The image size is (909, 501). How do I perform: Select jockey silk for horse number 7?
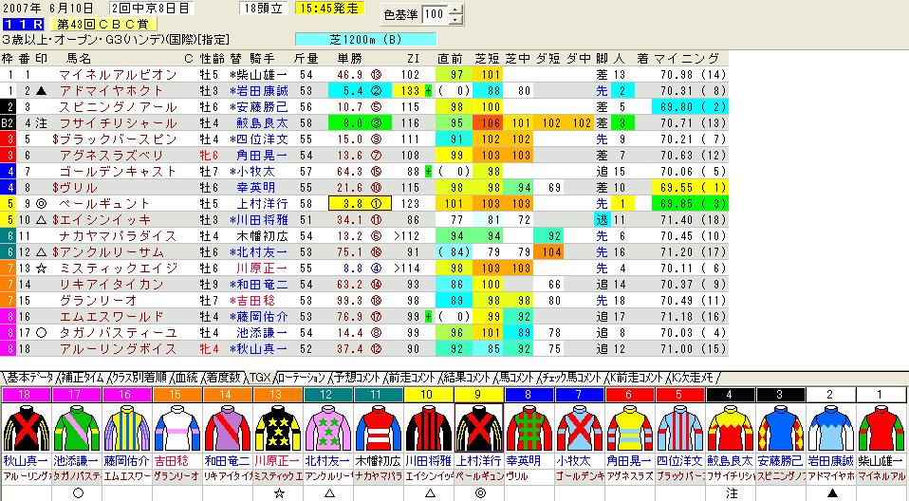click(581, 429)
